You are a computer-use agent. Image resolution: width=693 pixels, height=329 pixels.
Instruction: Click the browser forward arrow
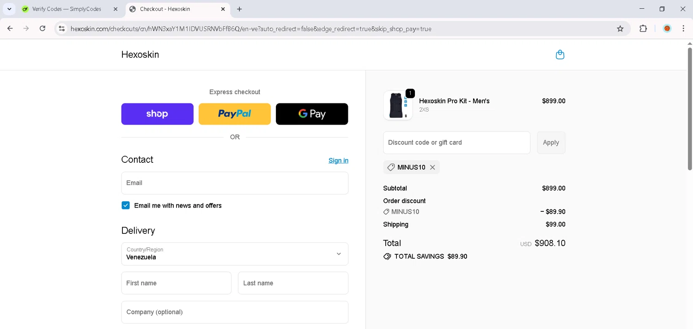pos(26,29)
